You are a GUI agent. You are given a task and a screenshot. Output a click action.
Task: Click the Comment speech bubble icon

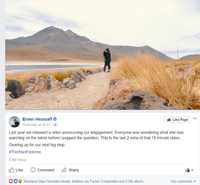(x=33, y=170)
